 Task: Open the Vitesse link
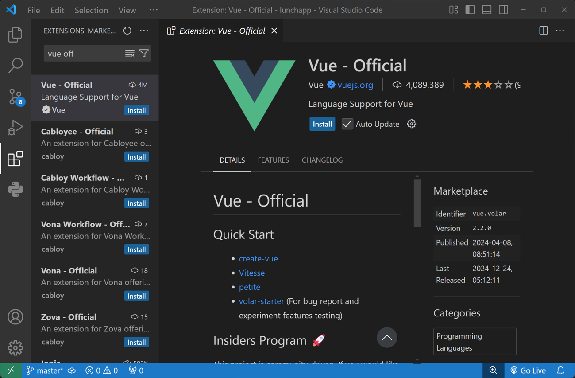[252, 273]
